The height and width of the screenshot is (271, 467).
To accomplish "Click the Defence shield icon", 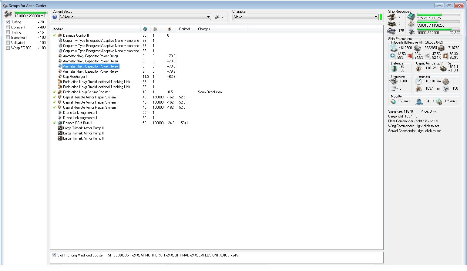I will point(395,68).
